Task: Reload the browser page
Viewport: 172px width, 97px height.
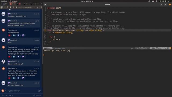Action: tap(8, 7)
